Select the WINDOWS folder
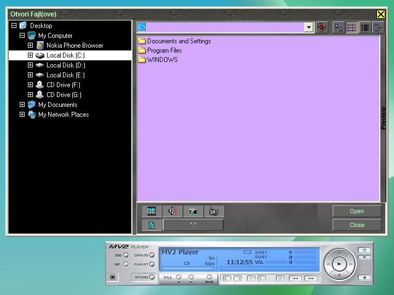The height and width of the screenshot is (295, 394). point(158,60)
